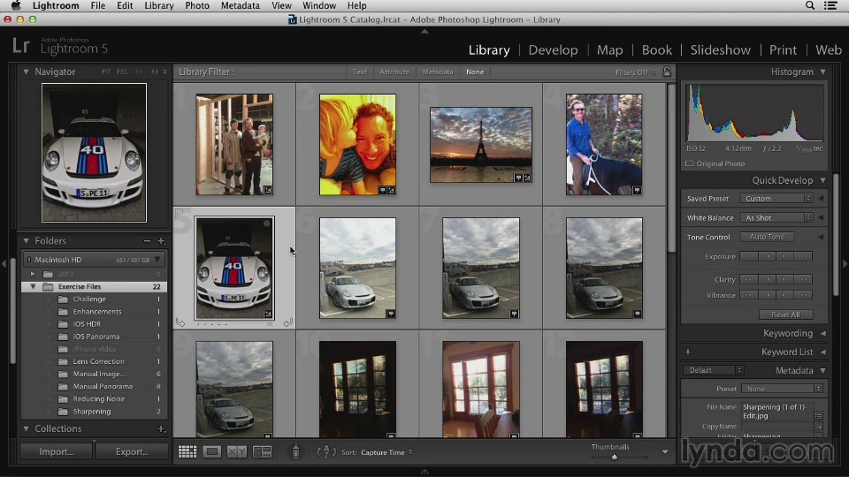Expand the Keywording panel
The height and width of the screenshot is (477, 849).
[x=822, y=334]
